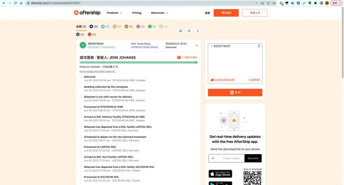Filter by orange out-for-delivery status (0)
The height and width of the screenshot is (185, 344).
click(117, 26)
